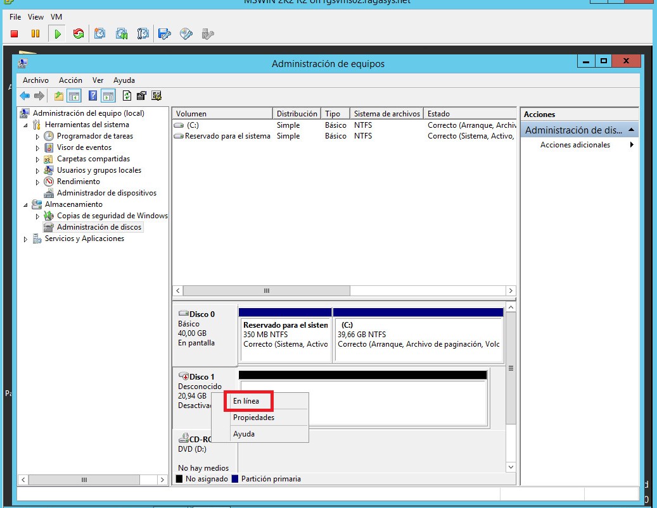
Task: Take a snapshot of the virtual machine
Action: pos(99,34)
